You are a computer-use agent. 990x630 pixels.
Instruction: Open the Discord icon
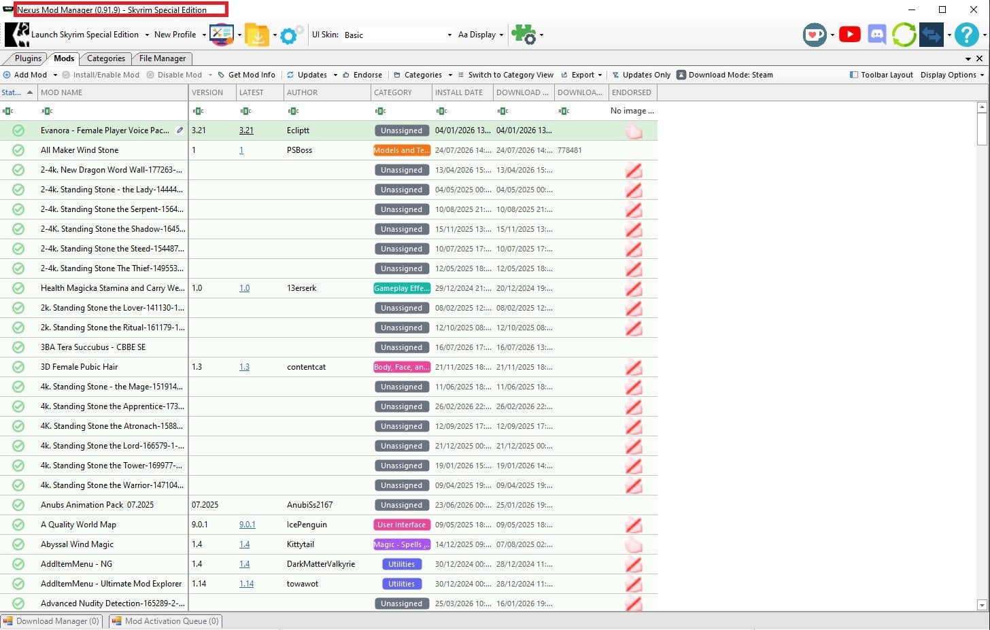click(877, 34)
